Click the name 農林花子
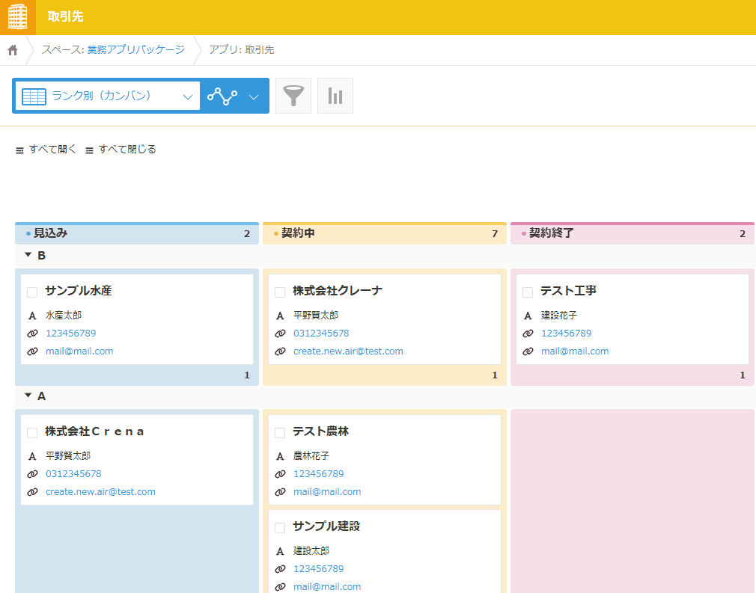This screenshot has height=593, width=756. coord(311,456)
